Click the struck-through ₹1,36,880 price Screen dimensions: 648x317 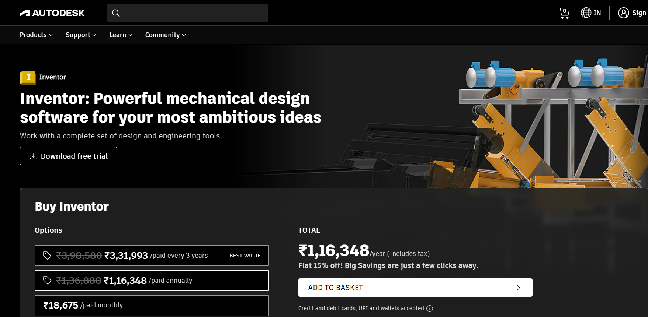(x=79, y=281)
